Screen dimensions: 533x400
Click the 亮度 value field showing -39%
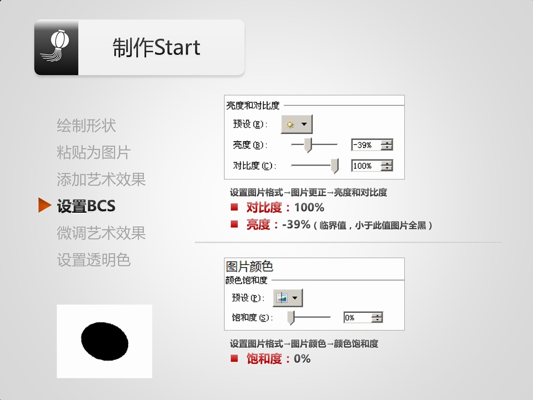[x=366, y=145]
